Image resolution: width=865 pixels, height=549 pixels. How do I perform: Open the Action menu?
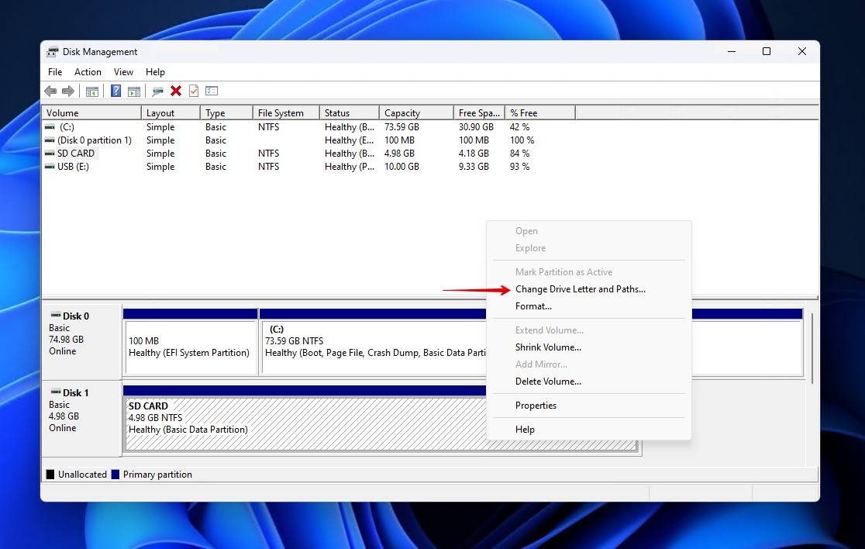point(88,72)
